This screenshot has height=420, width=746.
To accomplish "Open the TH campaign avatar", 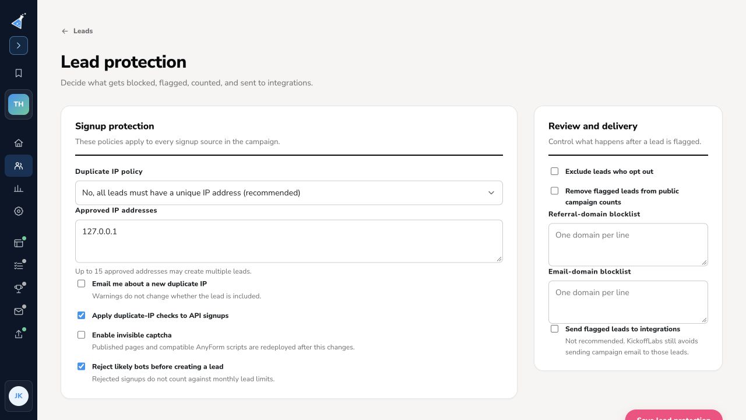I will point(19,104).
